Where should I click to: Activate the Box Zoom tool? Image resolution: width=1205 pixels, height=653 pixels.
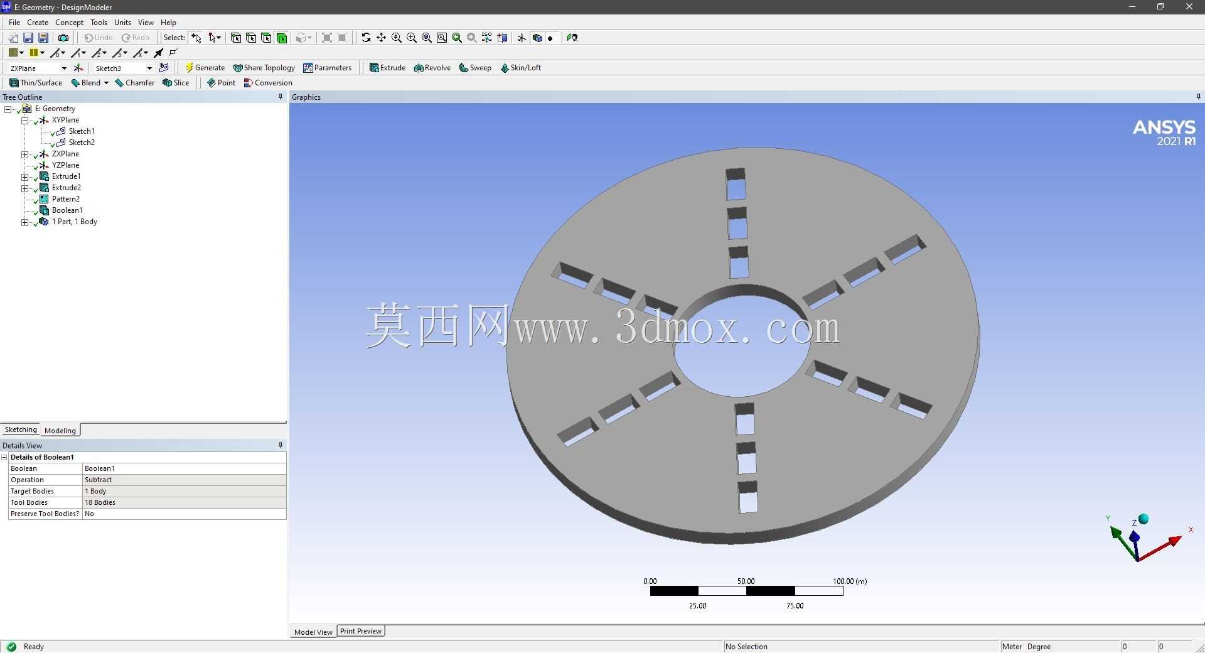(x=412, y=38)
